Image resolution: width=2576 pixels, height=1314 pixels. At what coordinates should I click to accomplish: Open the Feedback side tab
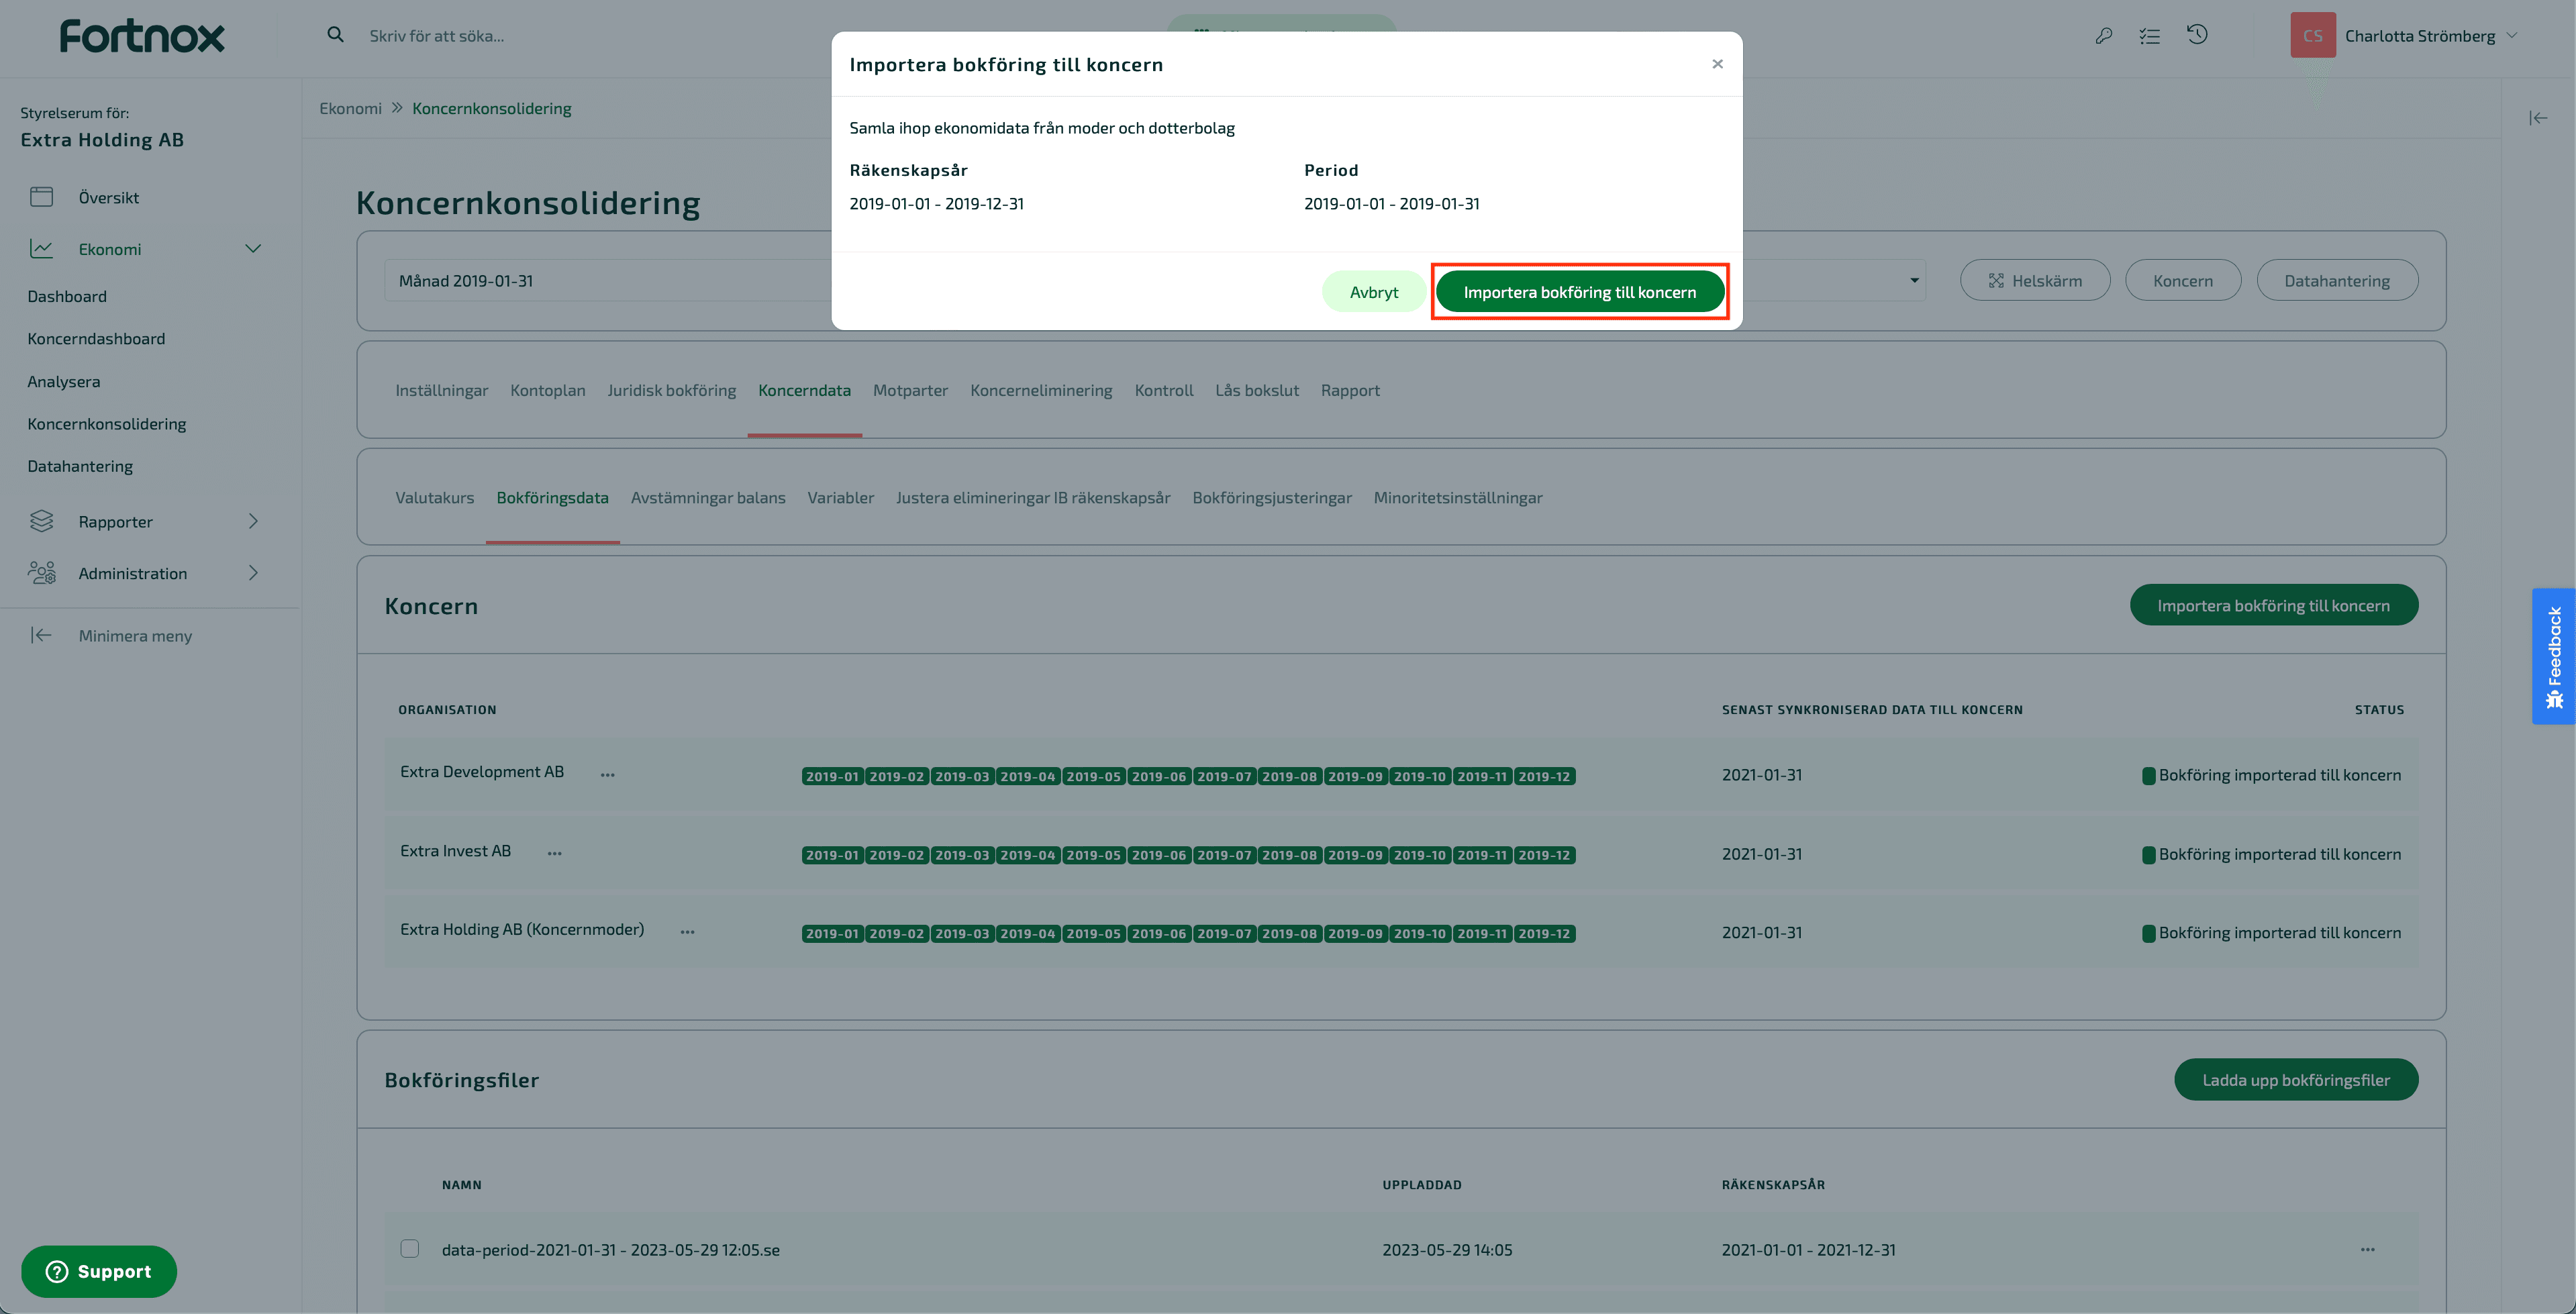pyautogui.click(x=2554, y=656)
